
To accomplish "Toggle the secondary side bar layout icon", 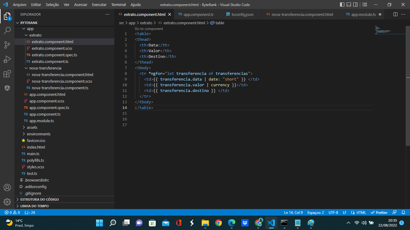I will point(355,4).
